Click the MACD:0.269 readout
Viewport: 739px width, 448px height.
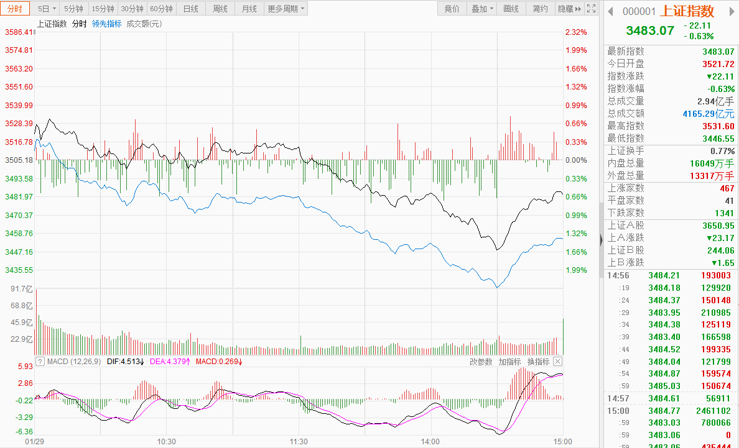coord(219,362)
